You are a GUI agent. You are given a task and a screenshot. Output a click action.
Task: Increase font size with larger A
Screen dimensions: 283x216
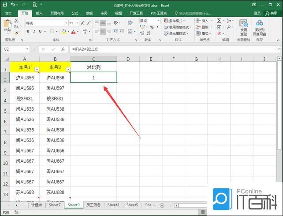point(82,23)
